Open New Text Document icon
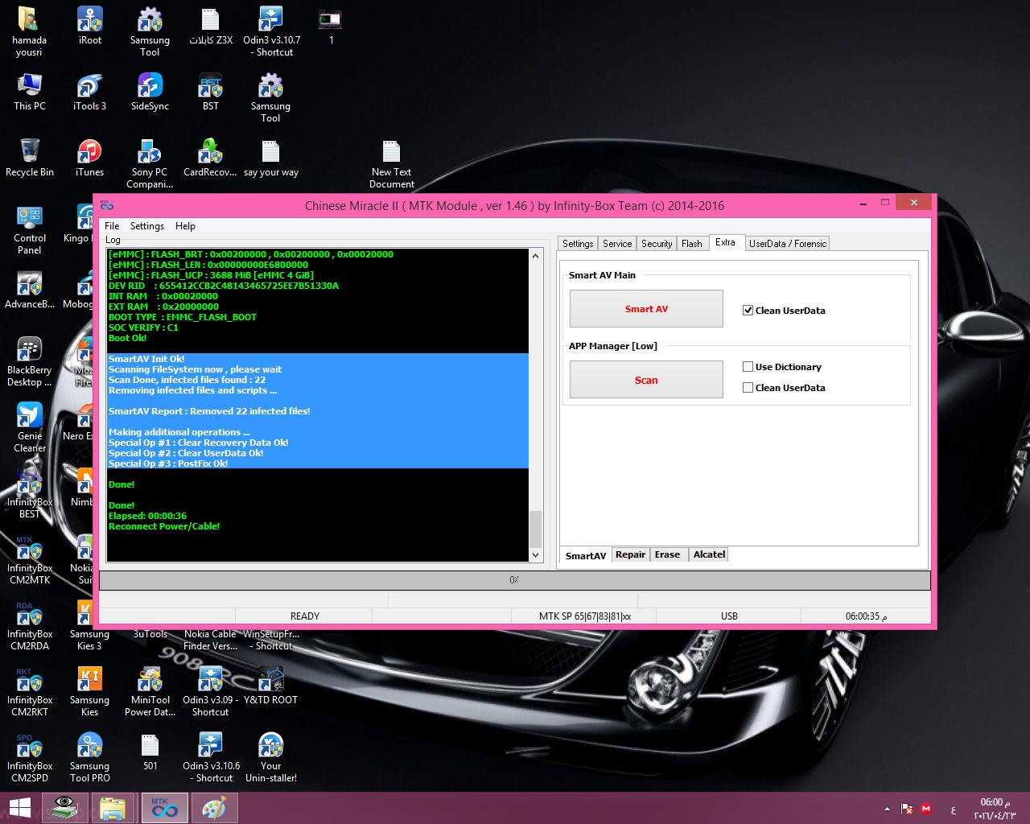The width and height of the screenshot is (1030, 824). (391, 163)
